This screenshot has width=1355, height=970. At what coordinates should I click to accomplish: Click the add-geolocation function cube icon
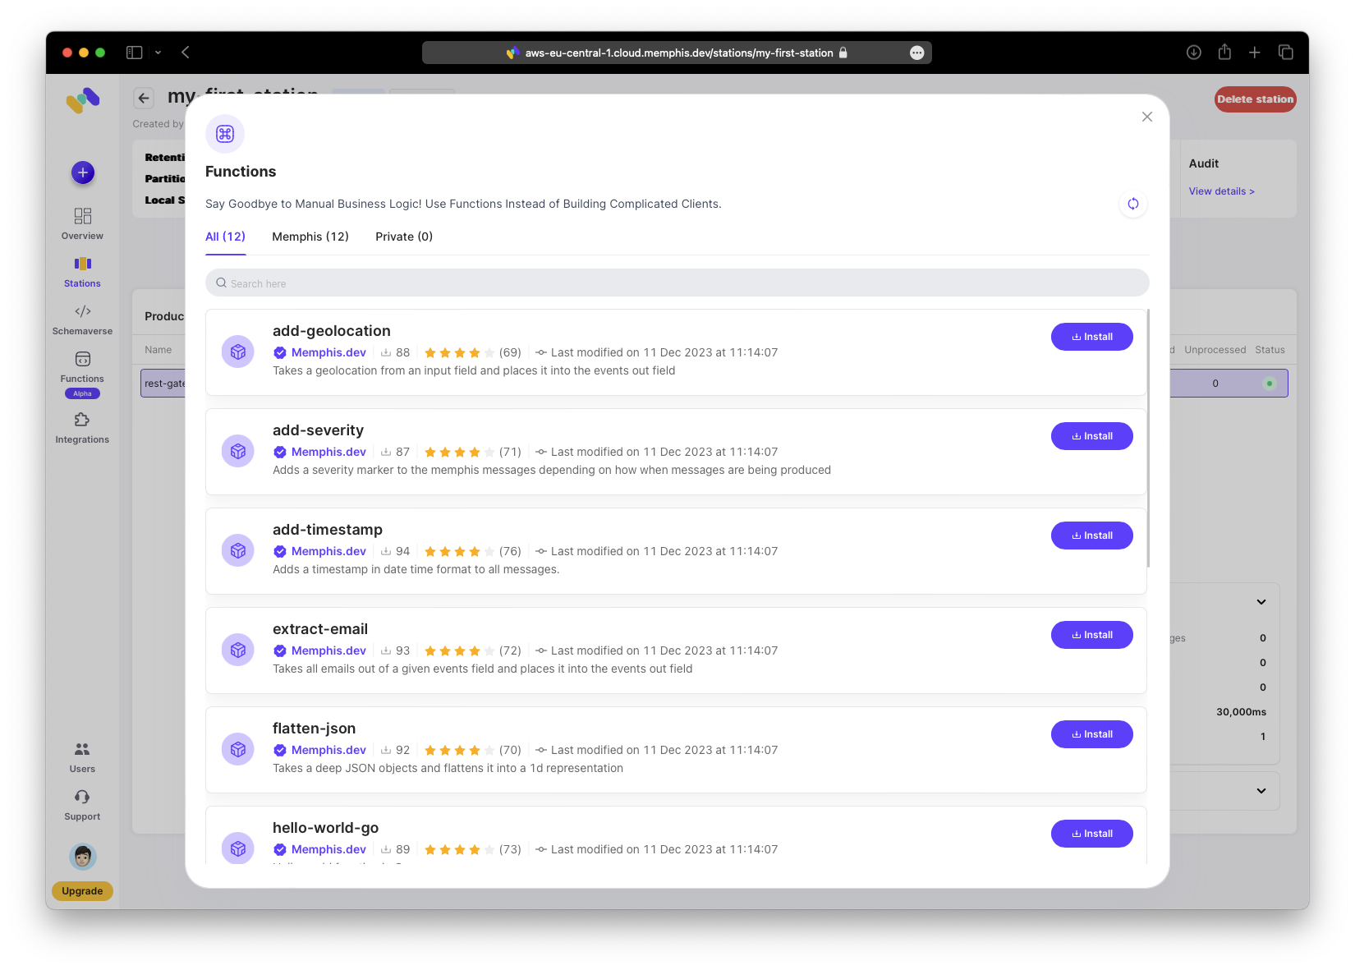(238, 352)
